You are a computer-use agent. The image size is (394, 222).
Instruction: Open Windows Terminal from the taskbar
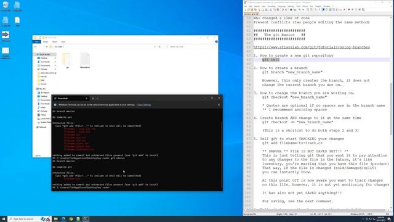click(86, 219)
